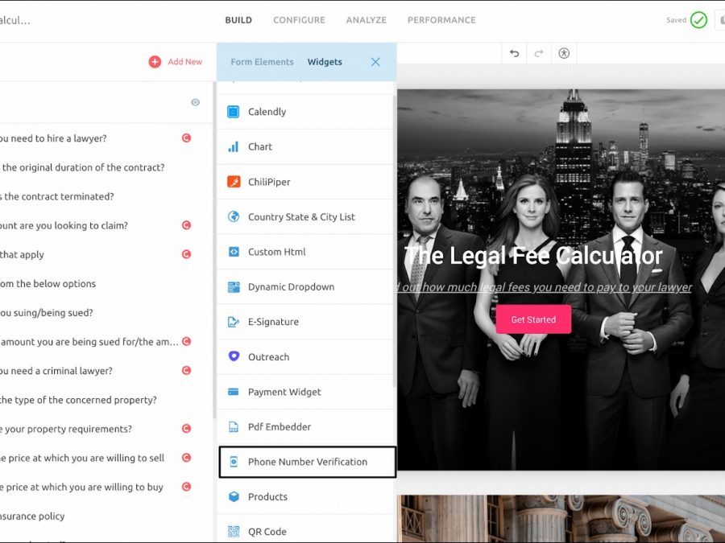Screen dimensions: 725x543
Task: Click the Calendly widget icon
Action: coord(234,112)
